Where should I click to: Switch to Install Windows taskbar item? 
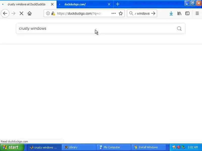coord(148,147)
